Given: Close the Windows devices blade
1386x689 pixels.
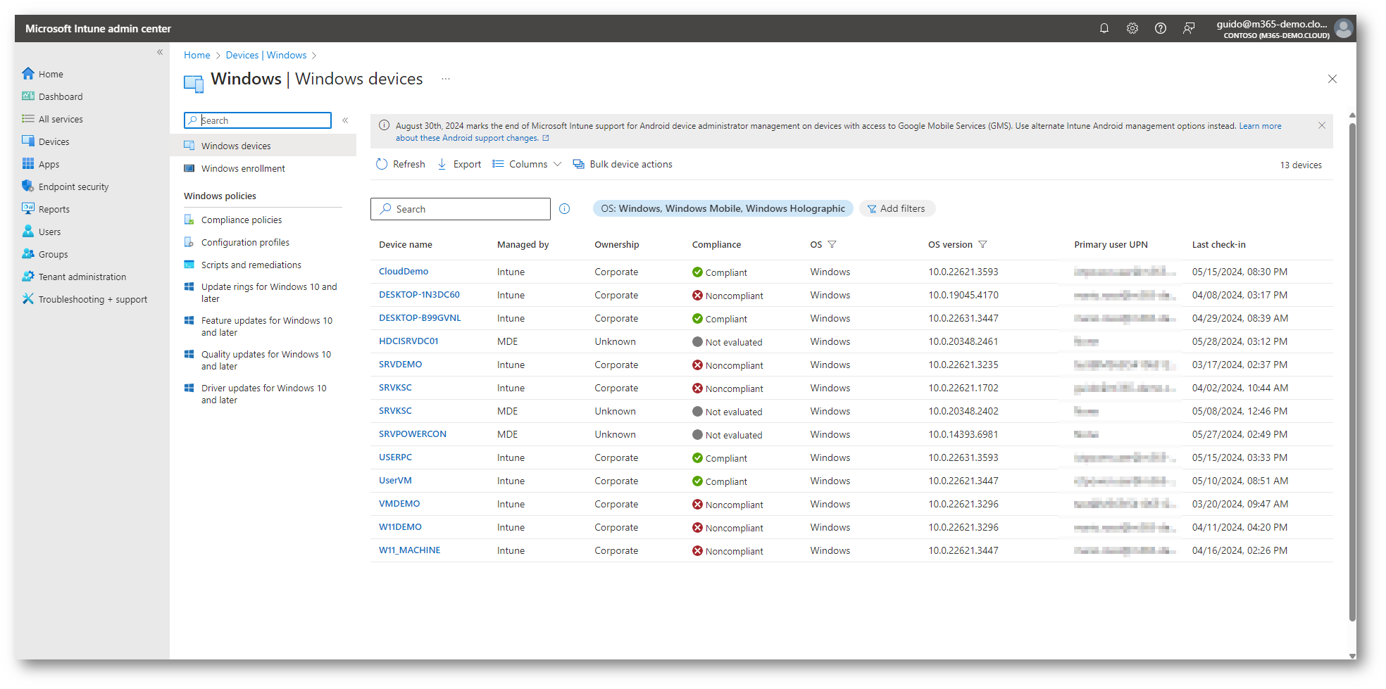Looking at the screenshot, I should tap(1332, 79).
